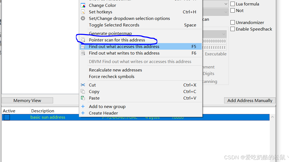
Task: Click the Change Color palette icon
Action: [x=83, y=5]
